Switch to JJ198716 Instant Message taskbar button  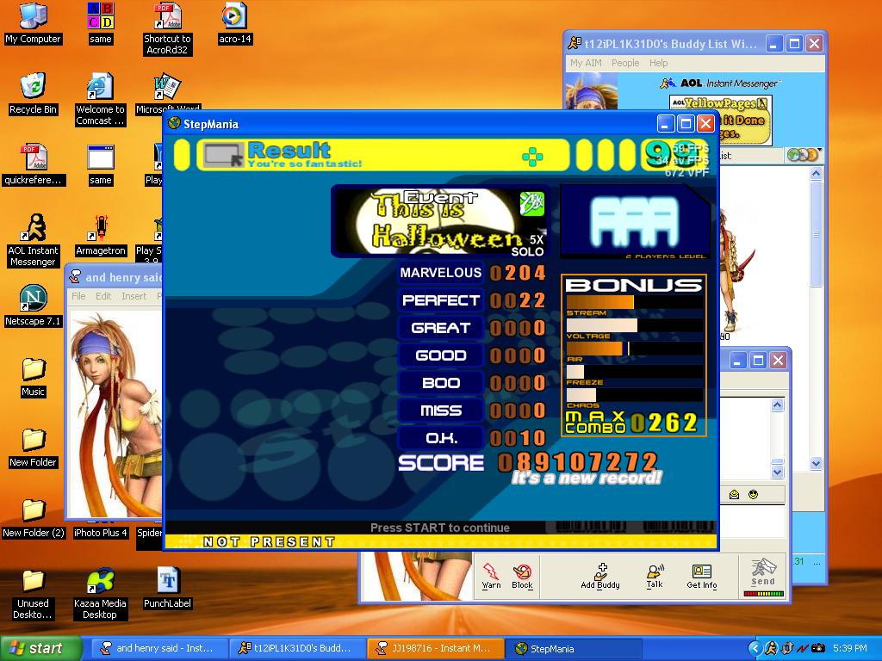[x=435, y=648]
